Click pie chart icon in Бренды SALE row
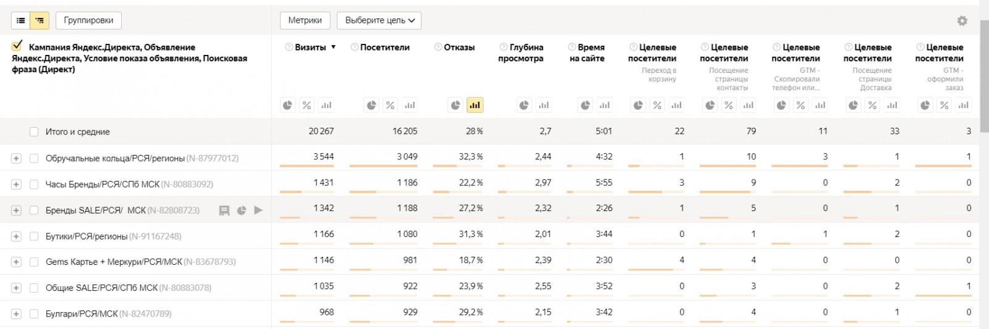The image size is (989, 329). pyautogui.click(x=242, y=210)
